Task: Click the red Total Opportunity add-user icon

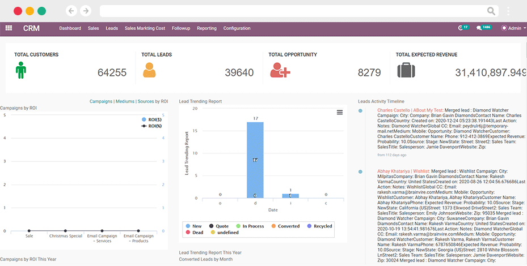Action: (x=280, y=70)
